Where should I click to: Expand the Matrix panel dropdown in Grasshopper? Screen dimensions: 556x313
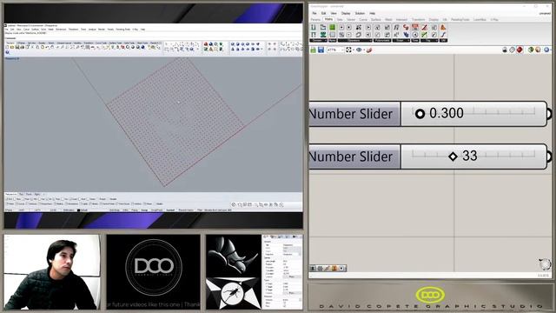point(332,41)
